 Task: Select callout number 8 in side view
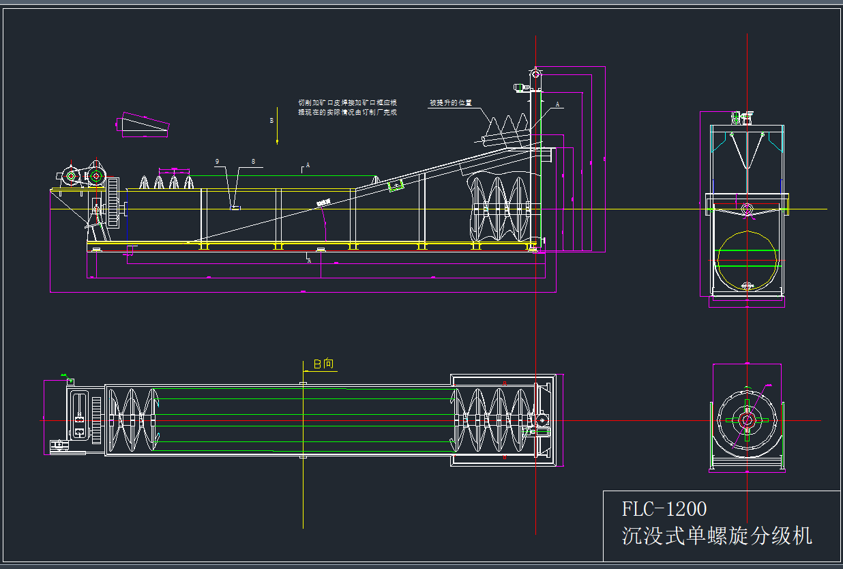pyautogui.click(x=253, y=162)
